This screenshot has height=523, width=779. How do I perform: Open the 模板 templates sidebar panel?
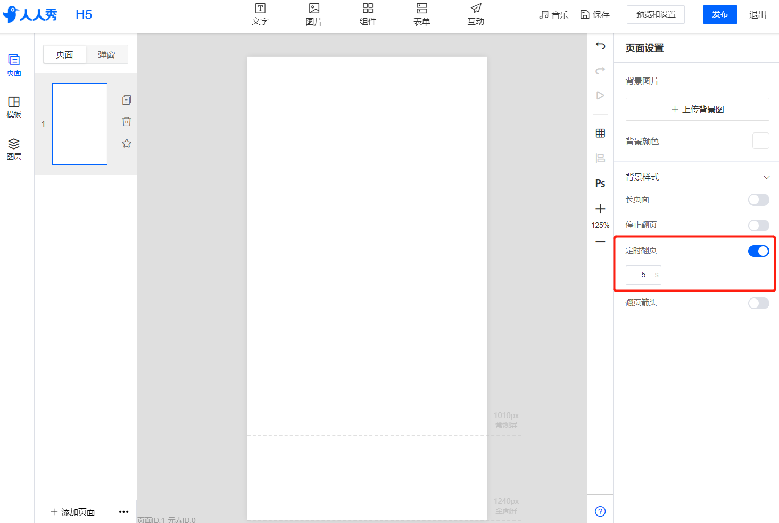point(14,107)
